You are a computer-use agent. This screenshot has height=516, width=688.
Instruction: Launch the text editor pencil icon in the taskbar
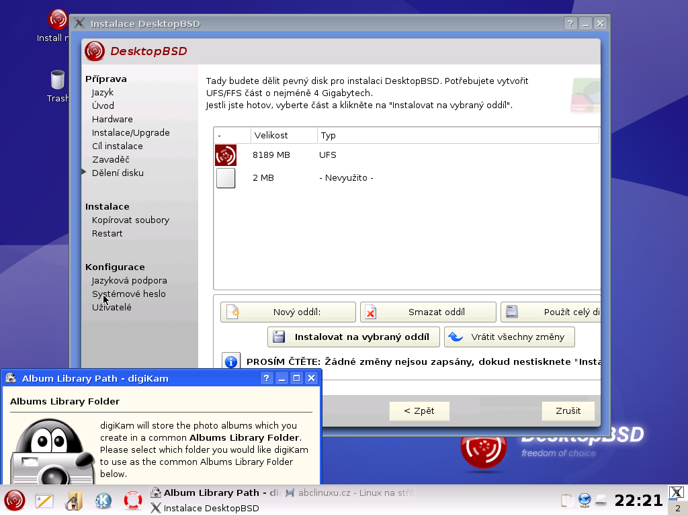pos(44,501)
